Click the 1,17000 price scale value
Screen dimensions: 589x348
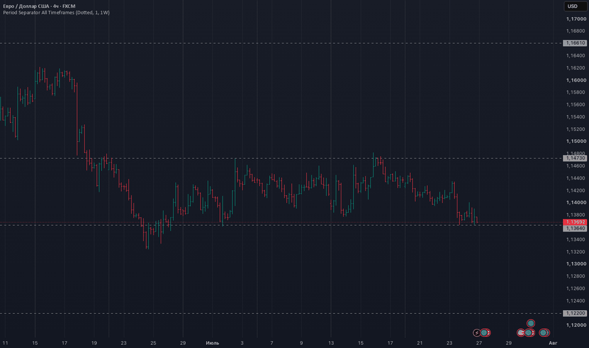tap(576, 19)
